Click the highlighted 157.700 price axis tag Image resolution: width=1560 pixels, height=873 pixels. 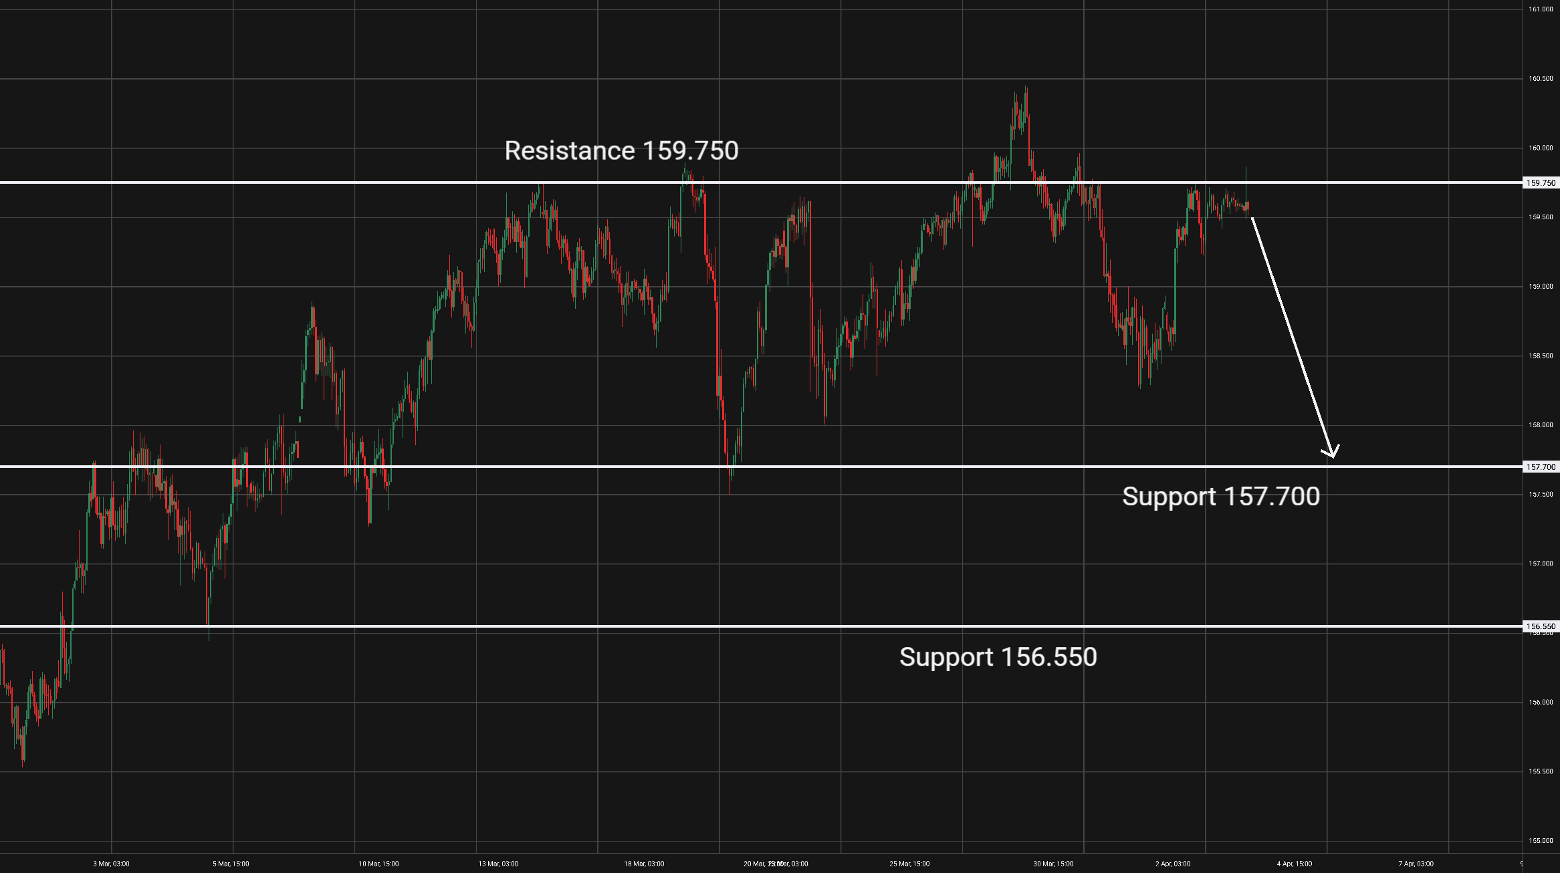click(1541, 467)
